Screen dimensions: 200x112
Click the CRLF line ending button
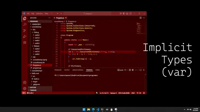133,93
